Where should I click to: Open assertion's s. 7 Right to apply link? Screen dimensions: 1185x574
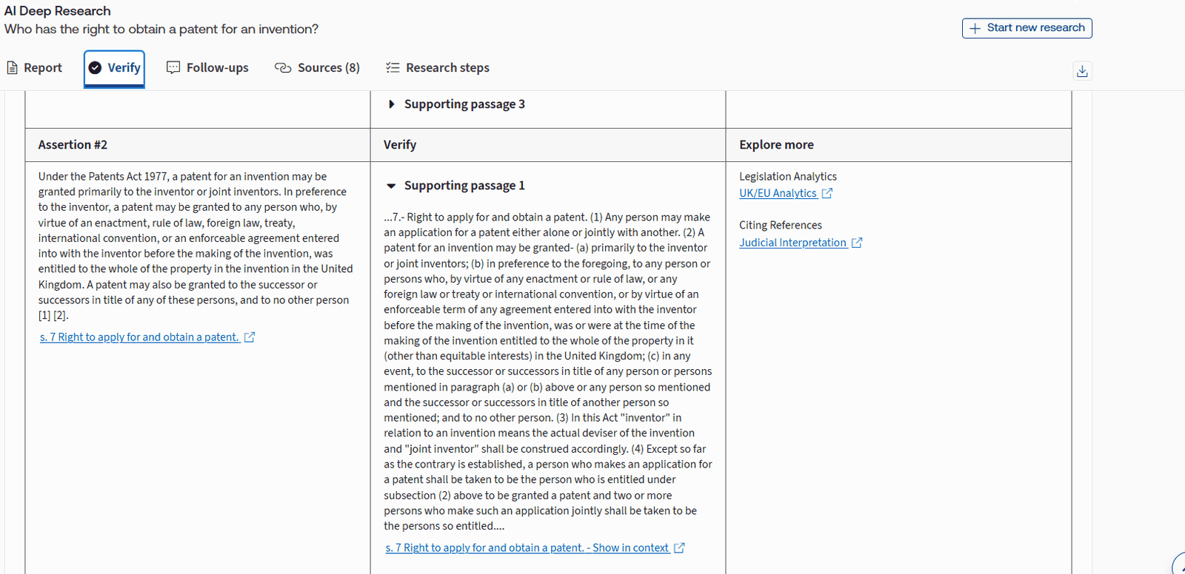point(139,337)
